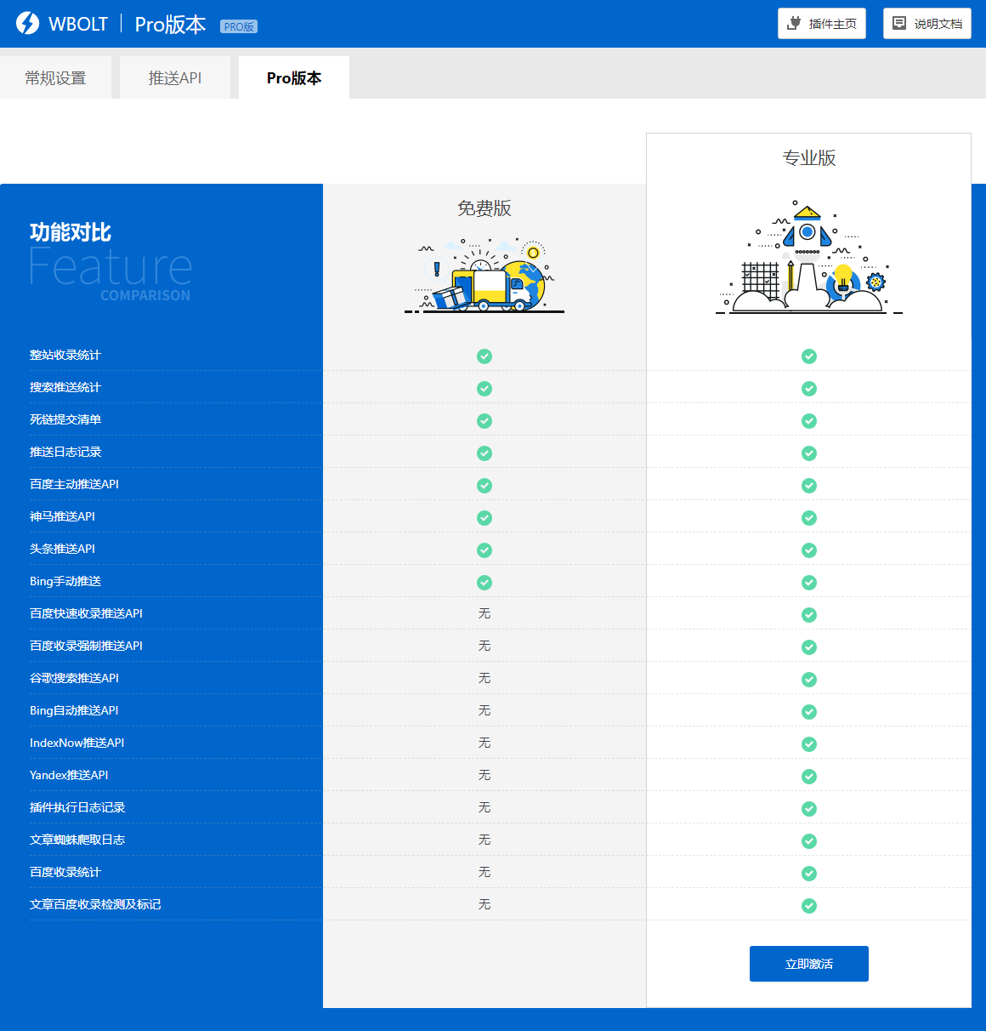Screen dimensions: 986x1031
Task: Click the Bing自动推送API feature row label
Action: click(x=74, y=710)
